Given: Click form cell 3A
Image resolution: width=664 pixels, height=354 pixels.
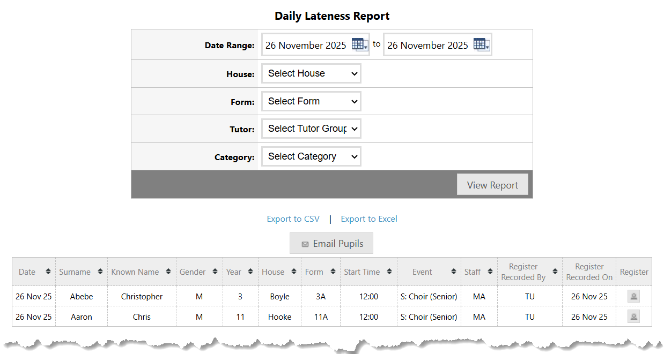Looking at the screenshot, I should [x=321, y=296].
